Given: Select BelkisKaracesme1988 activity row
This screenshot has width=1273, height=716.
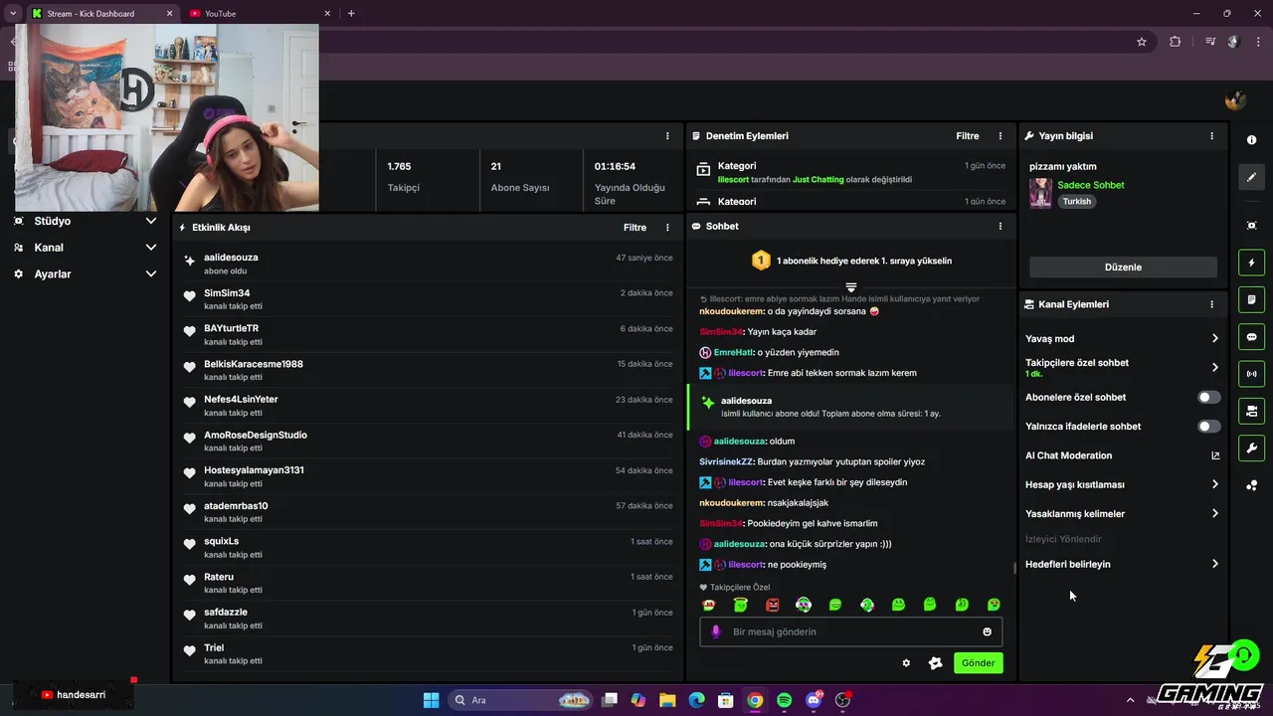Looking at the screenshot, I should pos(428,370).
